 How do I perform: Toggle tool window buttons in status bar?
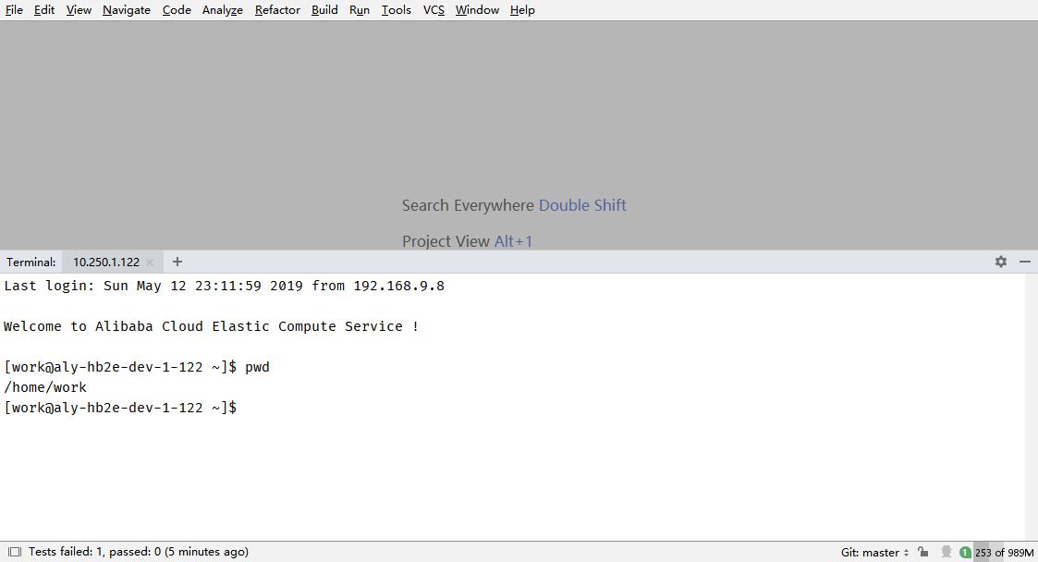[15, 552]
